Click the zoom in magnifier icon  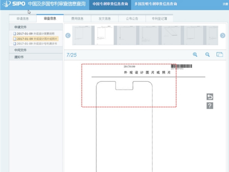click(195, 55)
